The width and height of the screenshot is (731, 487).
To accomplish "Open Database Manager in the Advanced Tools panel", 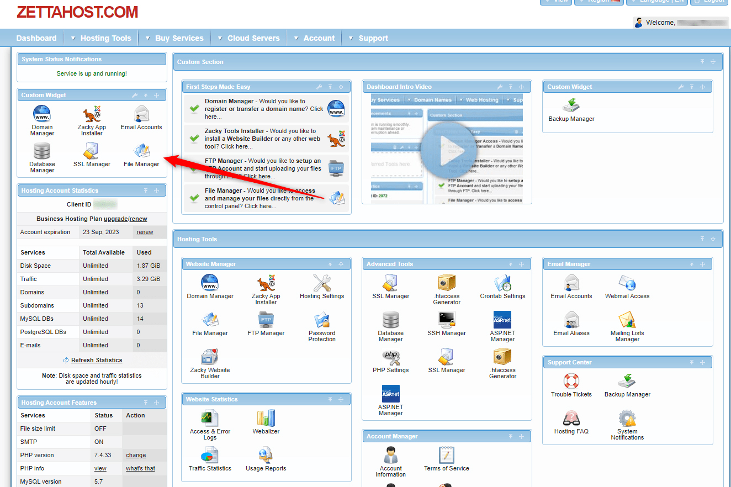I will 391,327.
